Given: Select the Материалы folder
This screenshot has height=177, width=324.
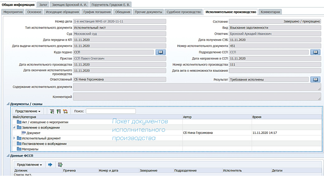Looking at the screenshot, I should point(30,149).
